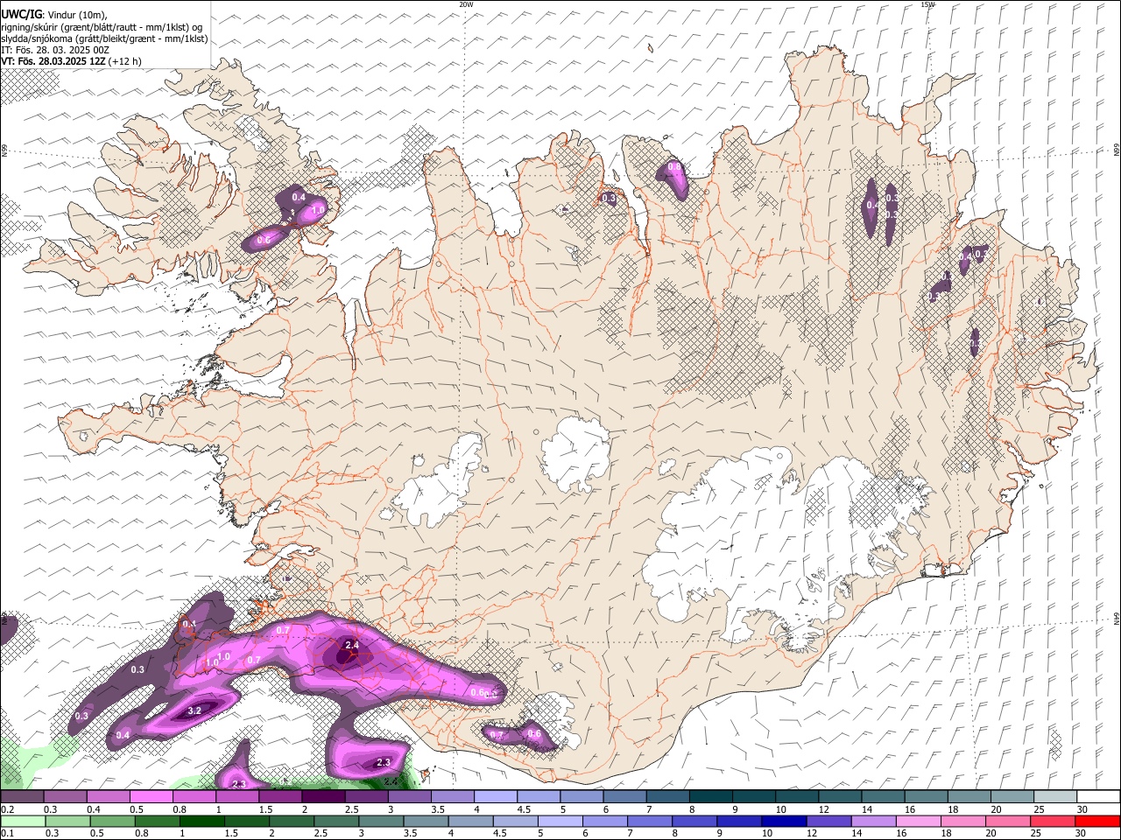Select the dark navy 10–12 rain legend swatch
This screenshot has width=1121, height=840.
(x=784, y=821)
